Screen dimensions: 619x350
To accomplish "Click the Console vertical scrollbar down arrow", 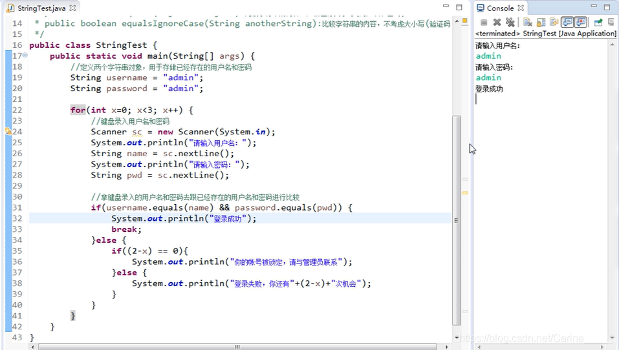I will pyautogui.click(x=614, y=338).
